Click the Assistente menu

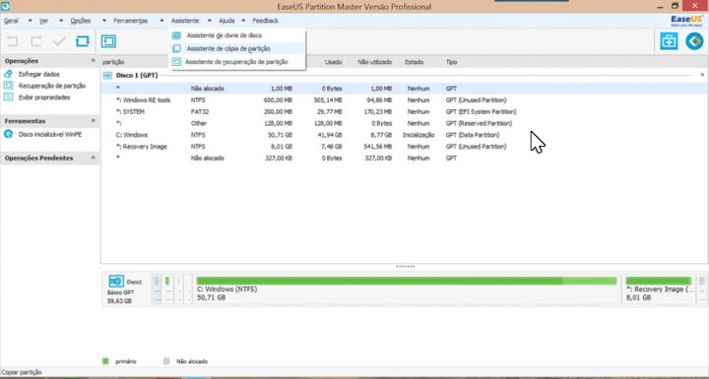point(185,21)
